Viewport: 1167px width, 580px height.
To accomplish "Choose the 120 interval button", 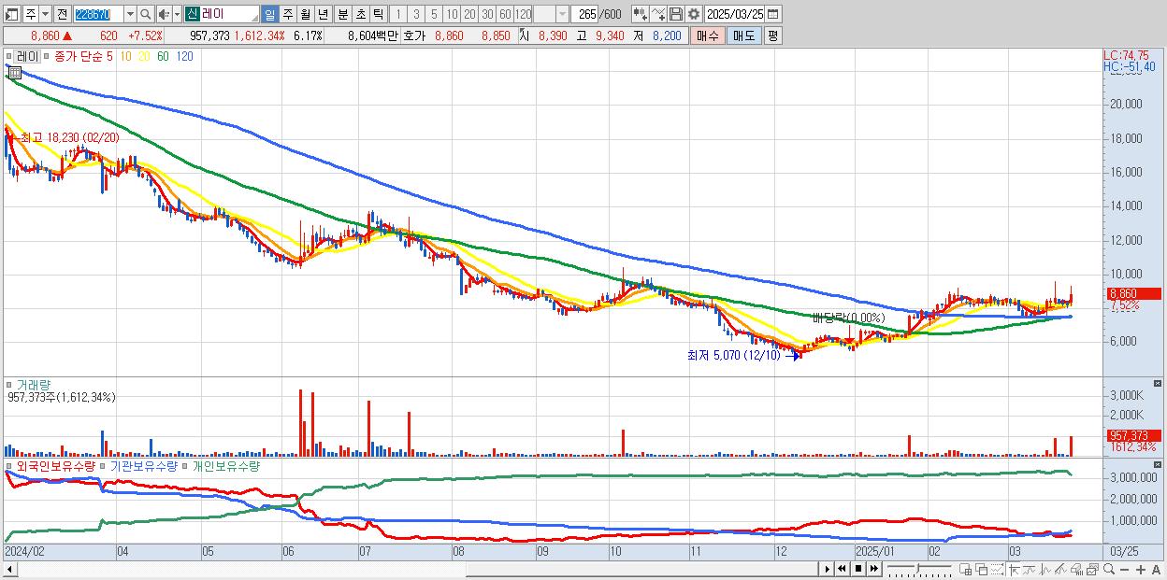I will (x=524, y=14).
